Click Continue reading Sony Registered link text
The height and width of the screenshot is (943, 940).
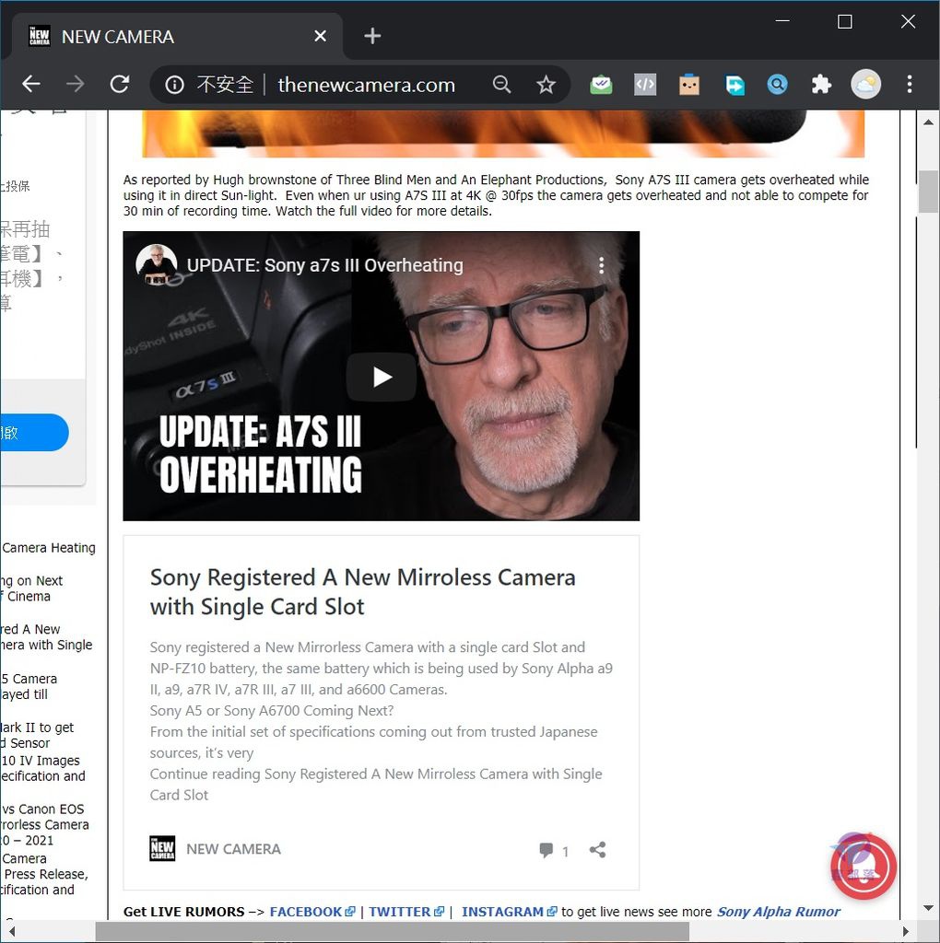tap(375, 785)
